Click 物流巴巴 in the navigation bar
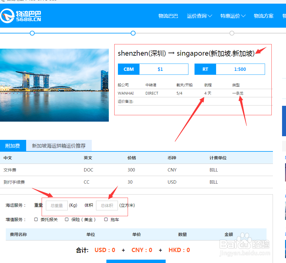Image resolution: width=286 pixels, height=263 pixels. [168, 16]
